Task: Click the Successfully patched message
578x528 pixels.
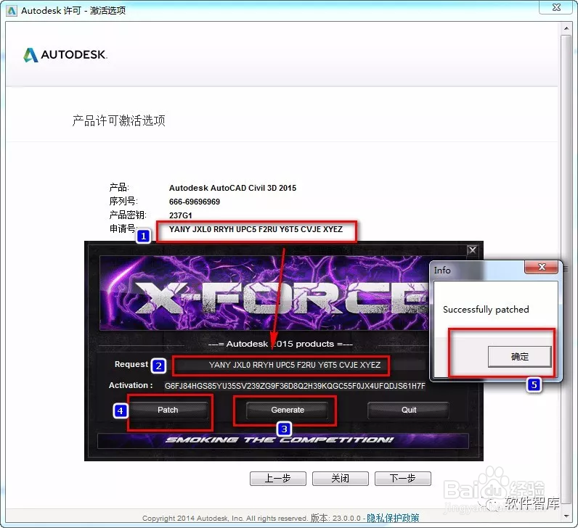Action: pyautogui.click(x=486, y=310)
